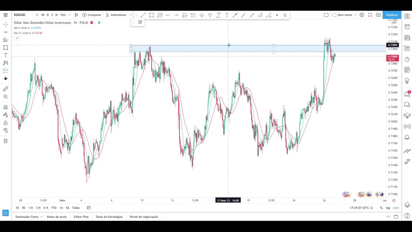Hide all drawing tools with eye icon

point(5,130)
